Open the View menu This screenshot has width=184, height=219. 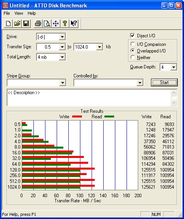(x=19, y=13)
